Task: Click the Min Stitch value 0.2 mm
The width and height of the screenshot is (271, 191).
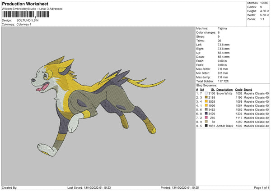Action: [223, 73]
